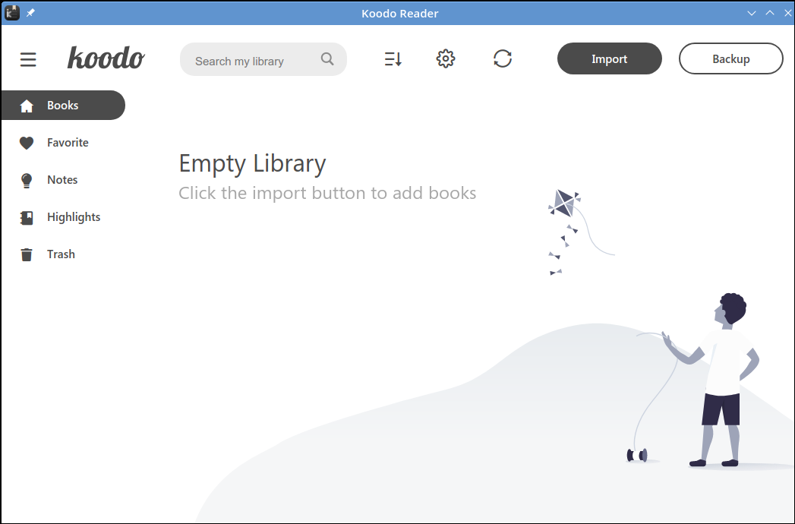The height and width of the screenshot is (524, 795).
Task: Open the sort order icon
Action: tap(393, 58)
